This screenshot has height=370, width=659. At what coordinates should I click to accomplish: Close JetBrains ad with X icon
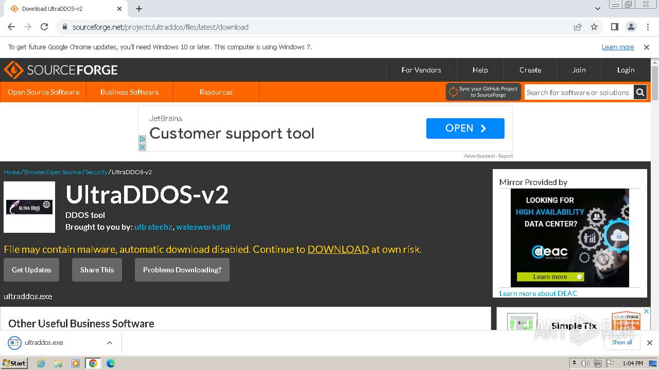click(143, 147)
